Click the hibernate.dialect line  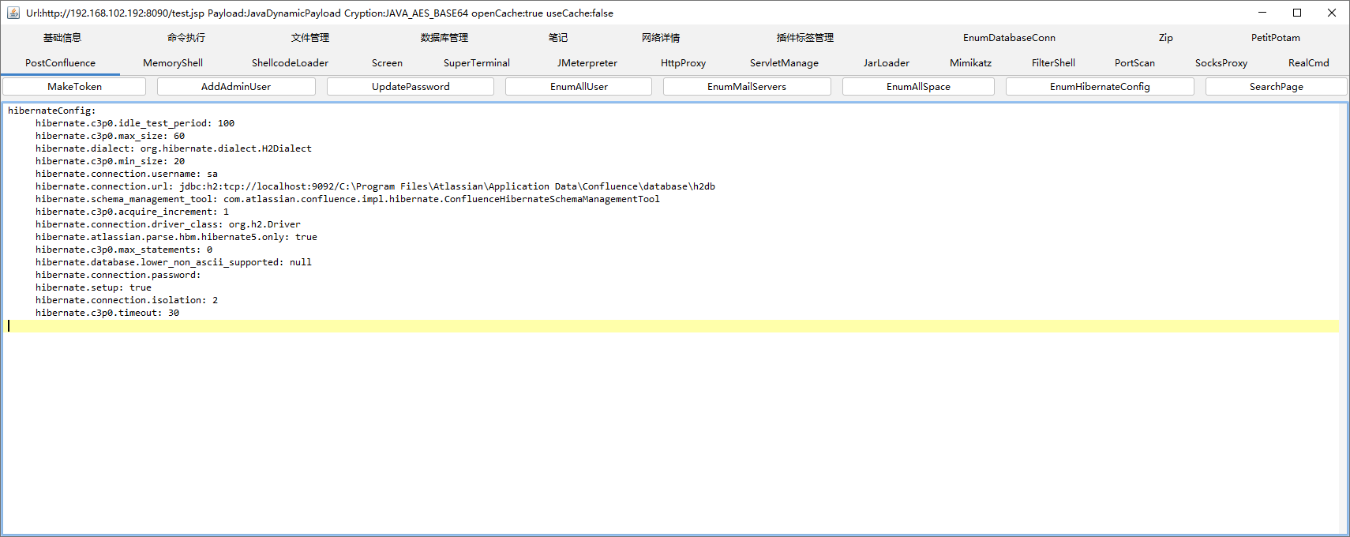coord(174,148)
